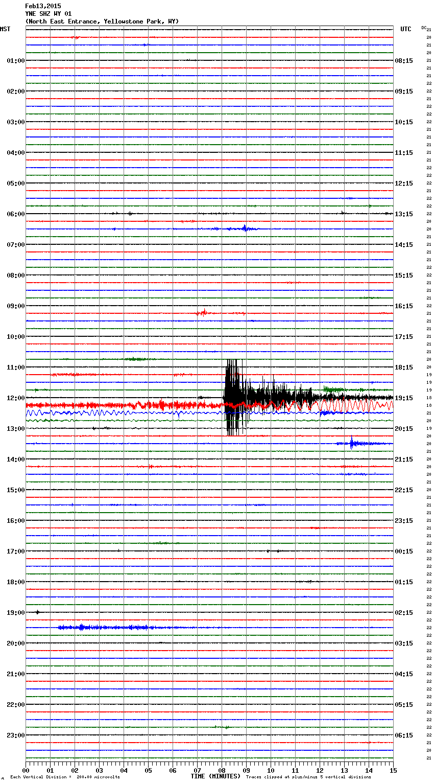Viewport: 434px width, 784px height.
Task: Select the 12:00 MST time label
Action: (15, 398)
